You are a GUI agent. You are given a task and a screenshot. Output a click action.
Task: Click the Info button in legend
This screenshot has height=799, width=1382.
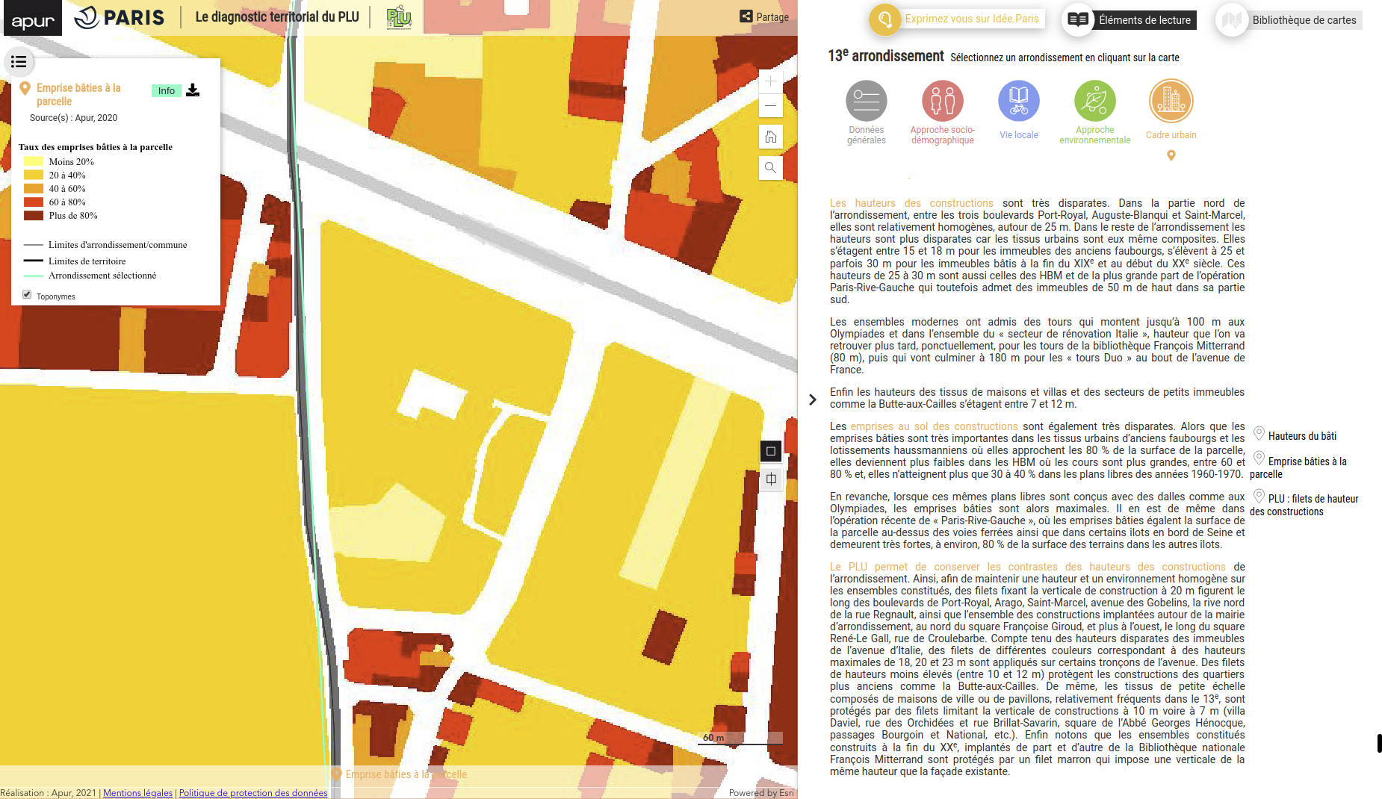coord(166,91)
